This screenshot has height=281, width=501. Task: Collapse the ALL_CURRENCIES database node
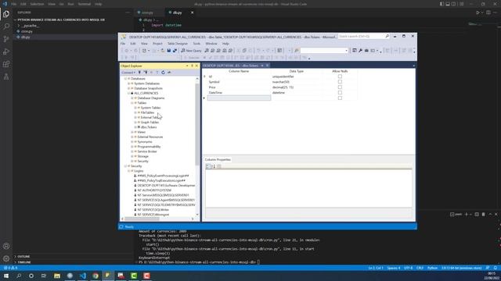tap(128, 93)
